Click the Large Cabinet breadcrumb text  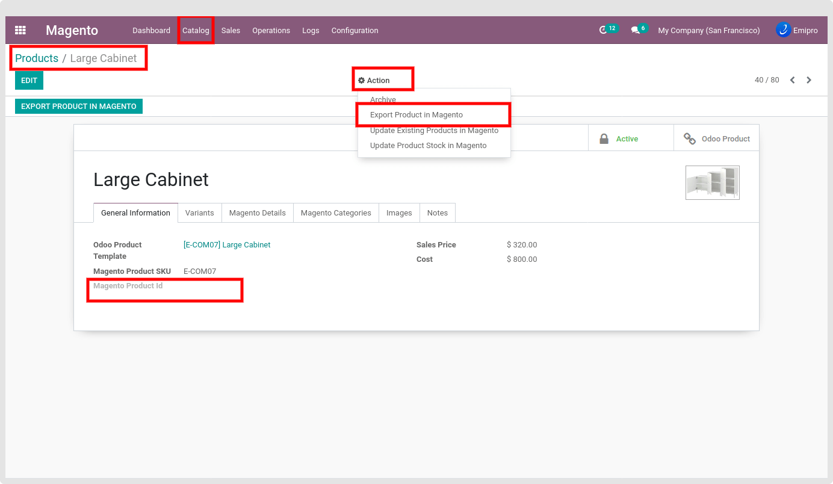click(x=104, y=58)
